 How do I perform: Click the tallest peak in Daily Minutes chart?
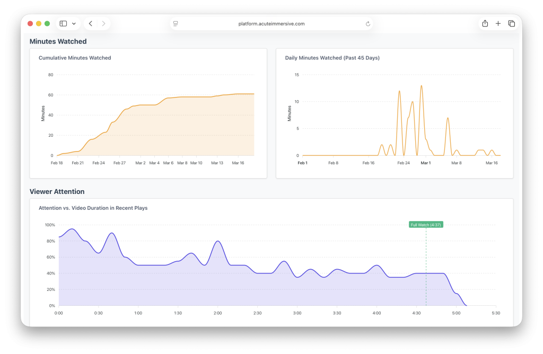(422, 86)
